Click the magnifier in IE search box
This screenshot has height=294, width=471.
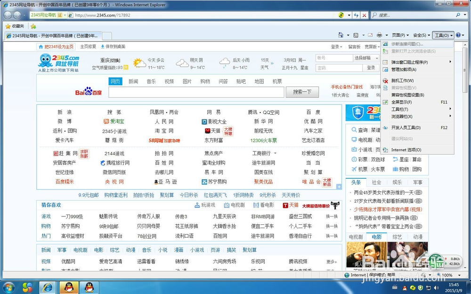pyautogui.click(x=458, y=15)
